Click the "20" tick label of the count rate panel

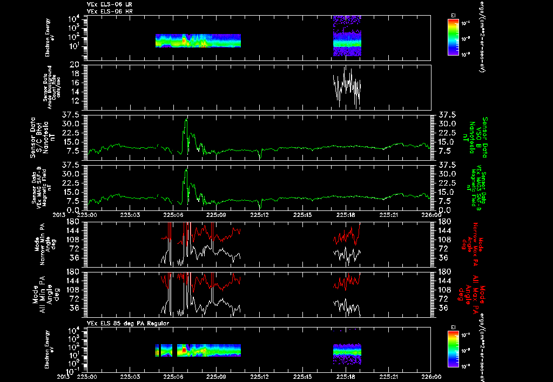pos(75,65)
